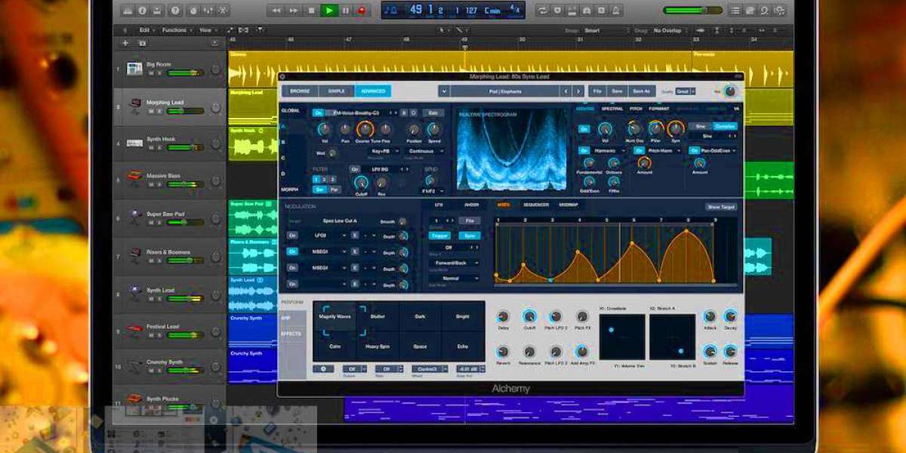The height and width of the screenshot is (453, 906).
Task: Click the Coarse Tune knob of source A
Action: [365, 129]
